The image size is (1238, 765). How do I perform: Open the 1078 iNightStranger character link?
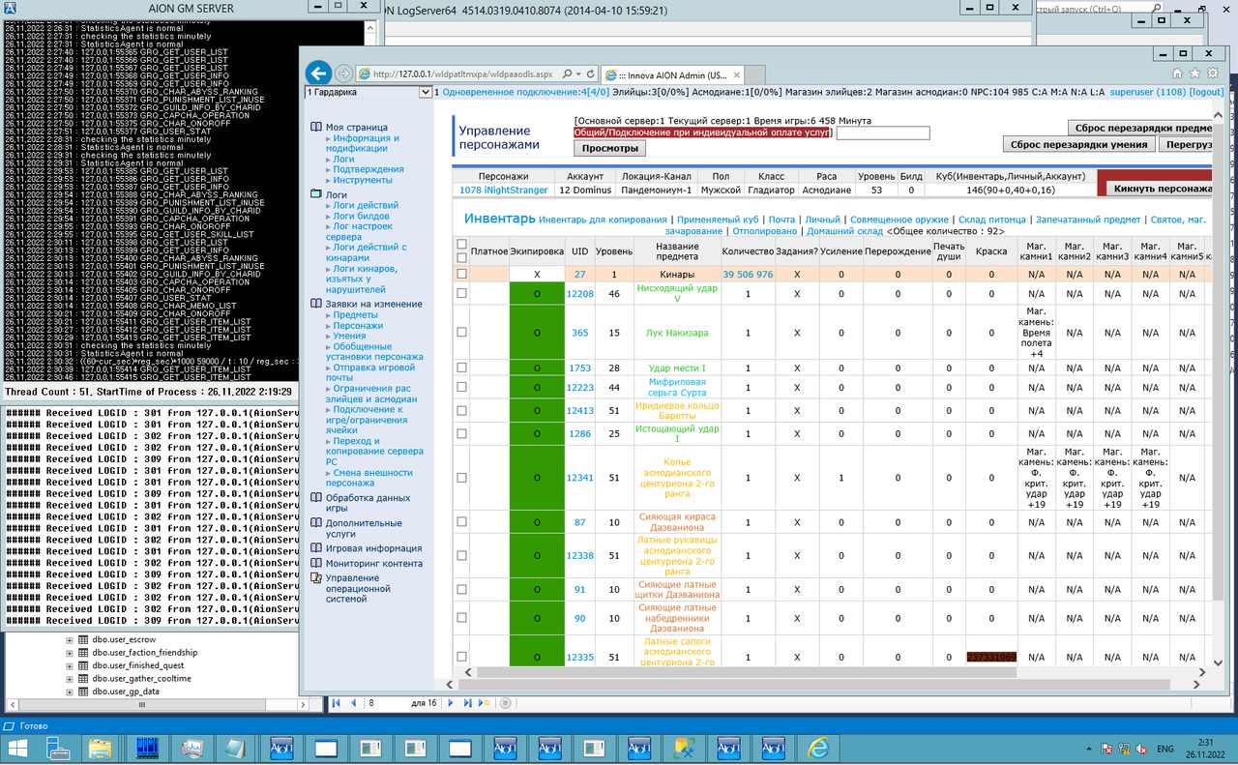coord(504,191)
